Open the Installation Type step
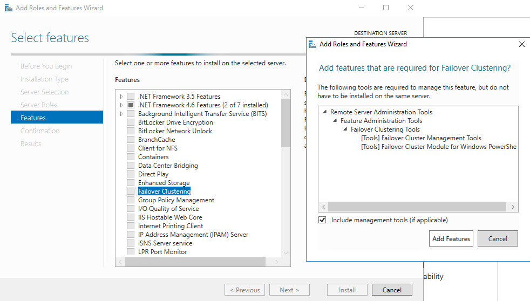 (x=44, y=79)
